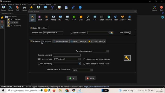Open the Windows Start button

coord(3,90)
